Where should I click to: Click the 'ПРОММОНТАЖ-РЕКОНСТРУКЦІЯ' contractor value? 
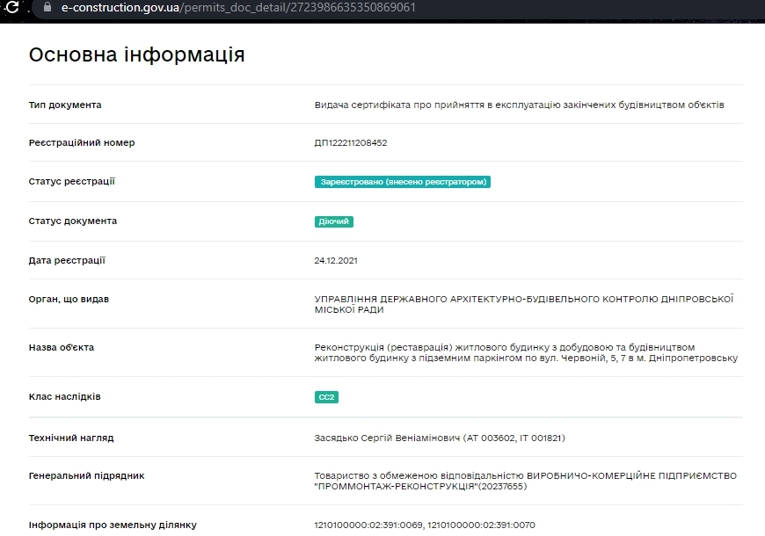(526, 481)
